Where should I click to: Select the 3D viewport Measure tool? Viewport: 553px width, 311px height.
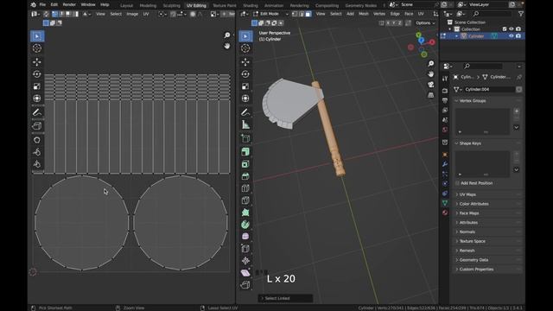[245, 124]
